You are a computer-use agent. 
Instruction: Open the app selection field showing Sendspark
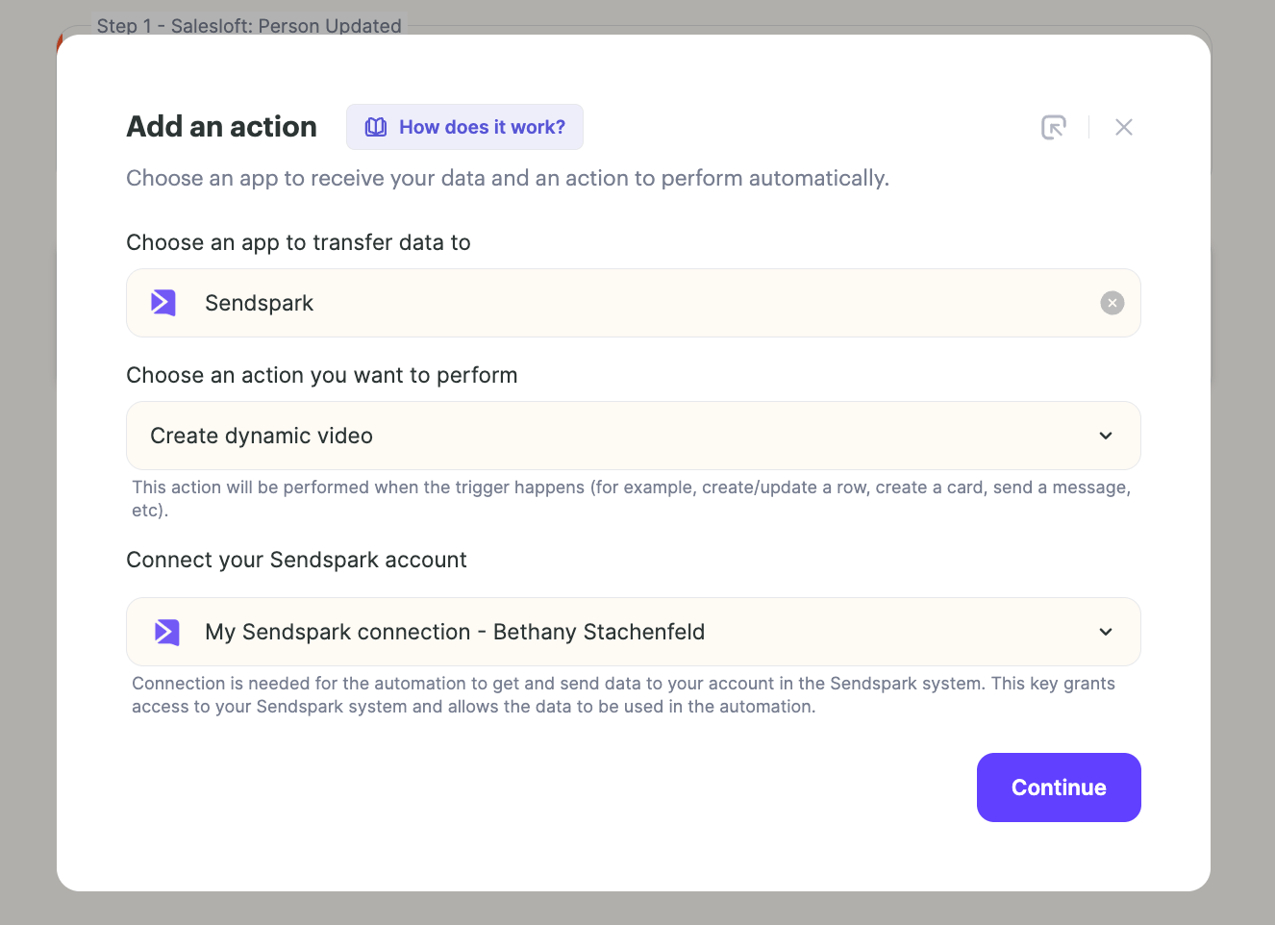click(x=634, y=303)
